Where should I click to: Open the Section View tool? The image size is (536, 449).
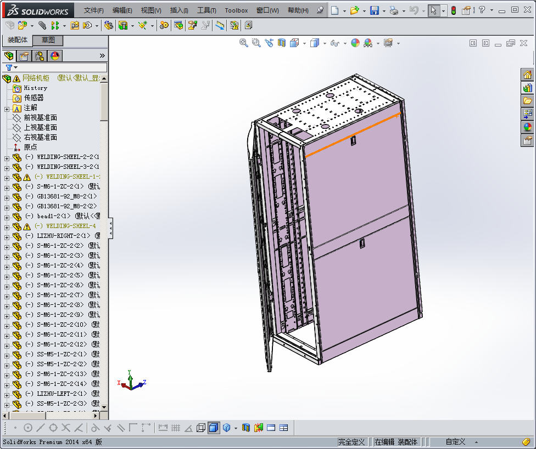[x=282, y=43]
